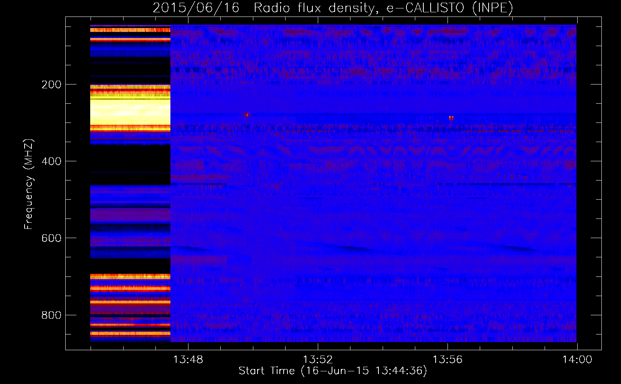Click the 600 frequency tick label
621x384 pixels.
coord(51,238)
